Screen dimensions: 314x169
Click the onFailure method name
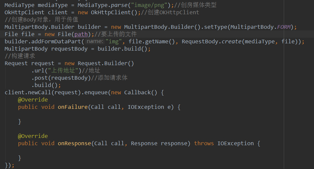(x=73, y=107)
